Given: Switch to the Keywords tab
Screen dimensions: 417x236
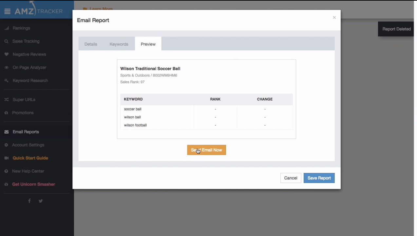Looking at the screenshot, I should pos(119,44).
